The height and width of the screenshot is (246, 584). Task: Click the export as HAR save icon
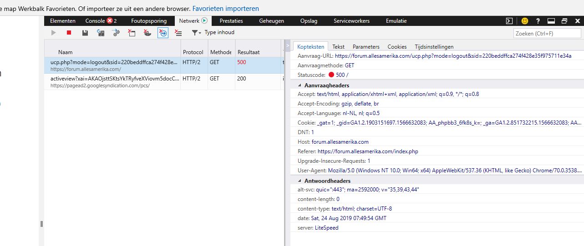pyautogui.click(x=85, y=33)
